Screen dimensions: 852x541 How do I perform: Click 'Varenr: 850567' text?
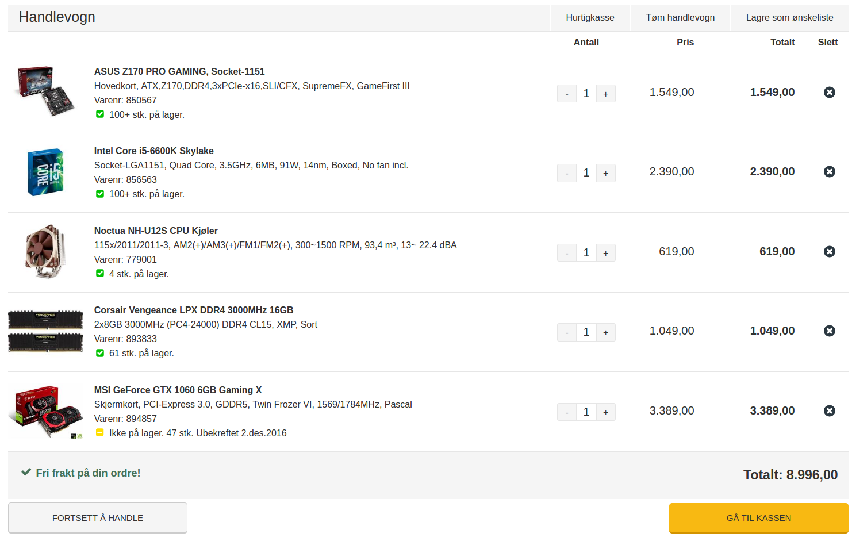pyautogui.click(x=125, y=100)
